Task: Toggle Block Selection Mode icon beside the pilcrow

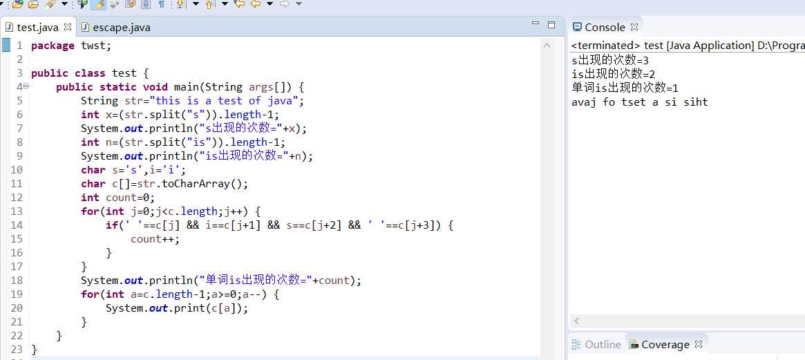Action: (x=146, y=4)
